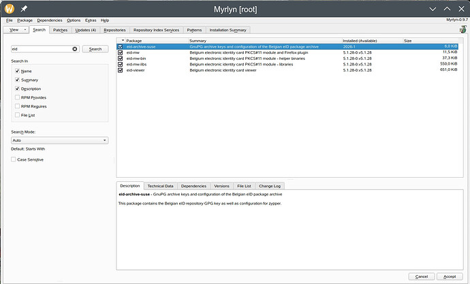Click status icon of eid-mw-bin
Screen dimensions: 470x284
[x=121, y=58]
